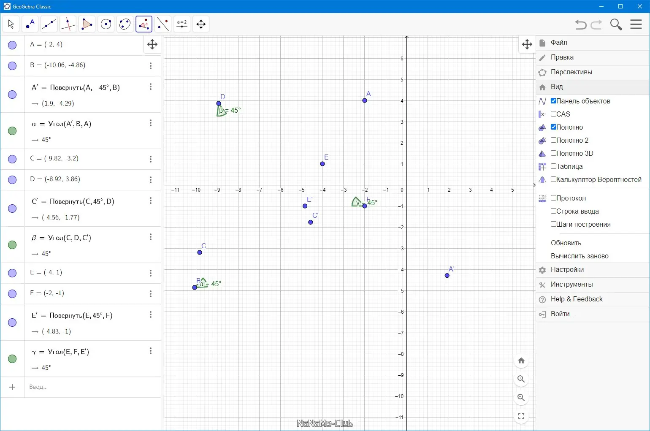Redo the undone action

pos(596,24)
